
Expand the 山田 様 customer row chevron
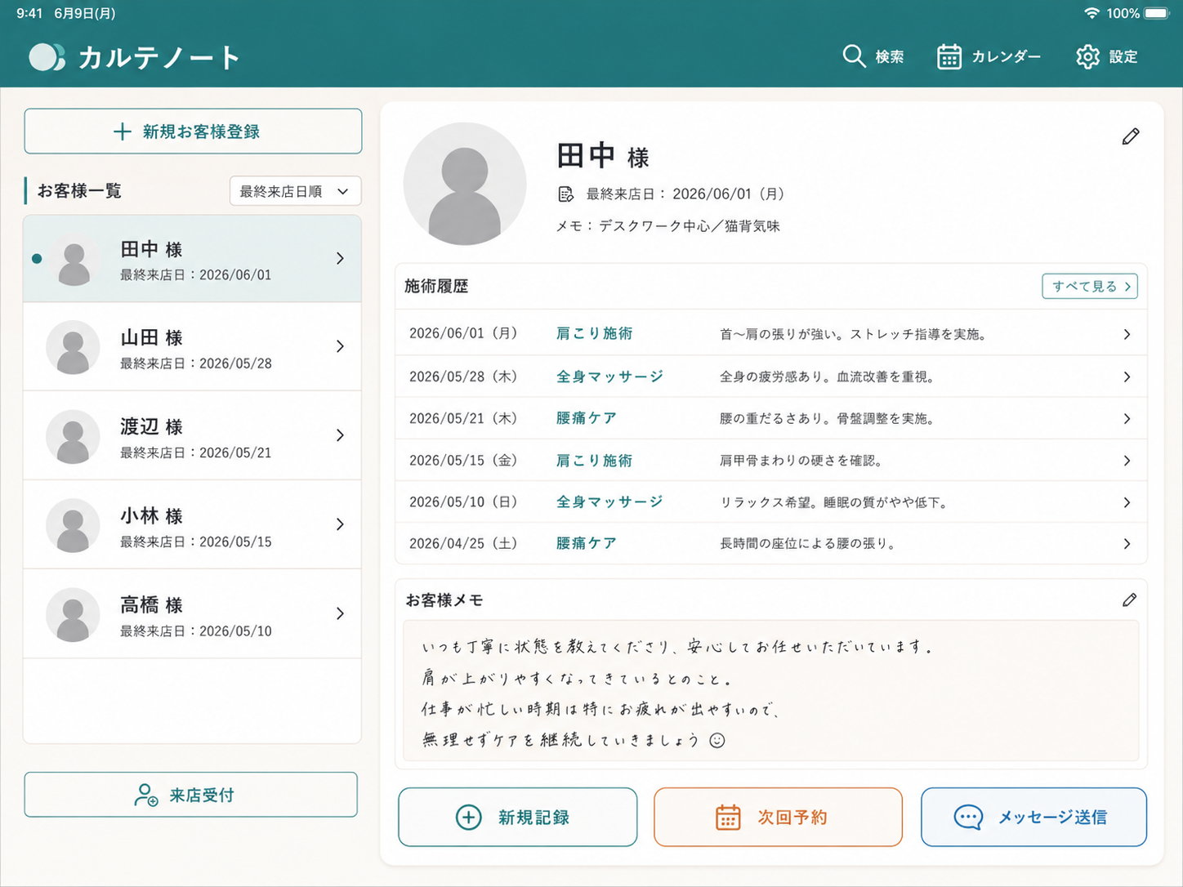pyautogui.click(x=340, y=346)
